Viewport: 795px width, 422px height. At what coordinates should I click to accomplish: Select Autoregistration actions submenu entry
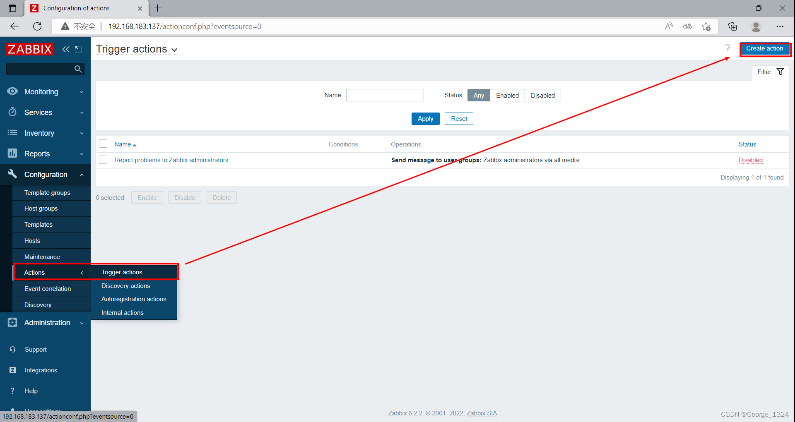(134, 299)
